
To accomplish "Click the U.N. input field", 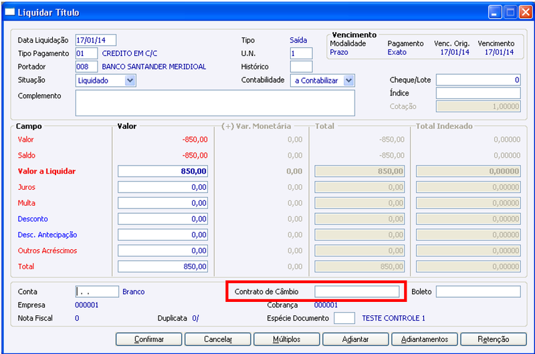I will click(301, 53).
